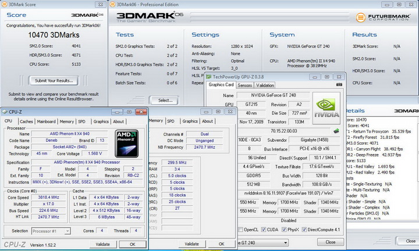Viewport: 419px width, 251px height.
Task: Click the camera screenshot icon in GPU-Z
Action: 339,85
